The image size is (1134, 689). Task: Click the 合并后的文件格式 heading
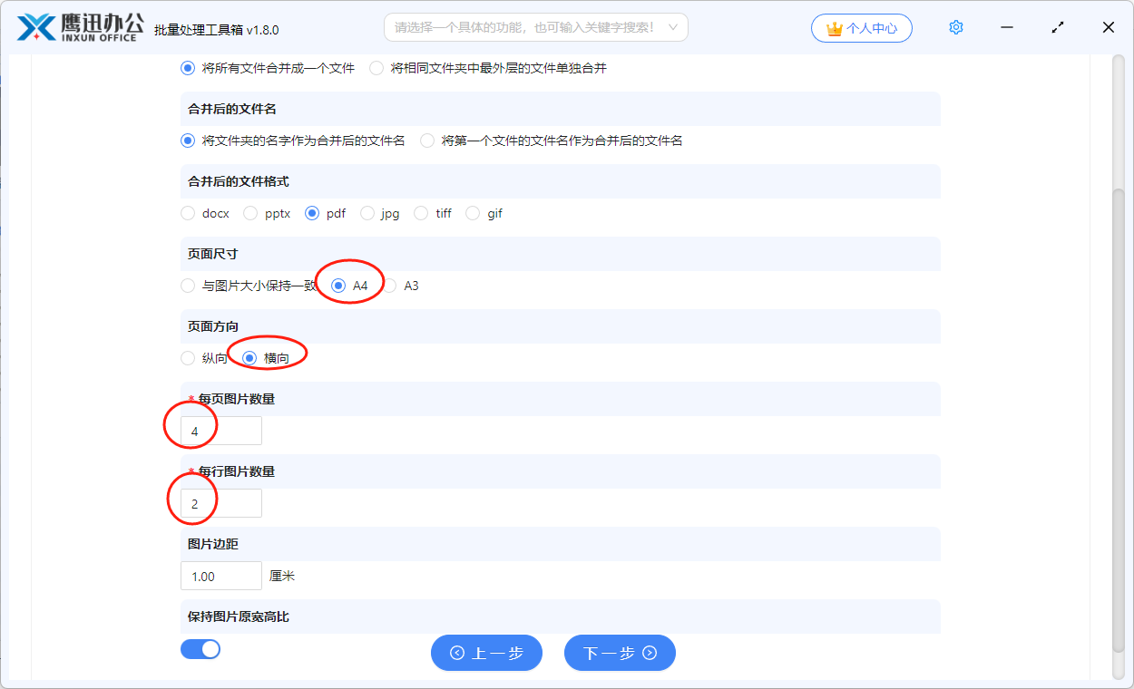(x=239, y=181)
